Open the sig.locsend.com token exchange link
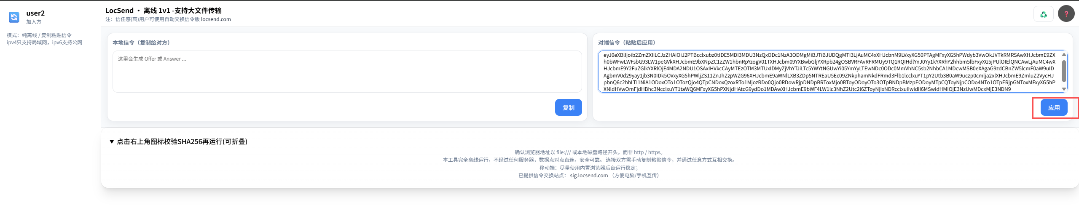Image resolution: width=1079 pixels, height=208 pixels. [x=589, y=176]
